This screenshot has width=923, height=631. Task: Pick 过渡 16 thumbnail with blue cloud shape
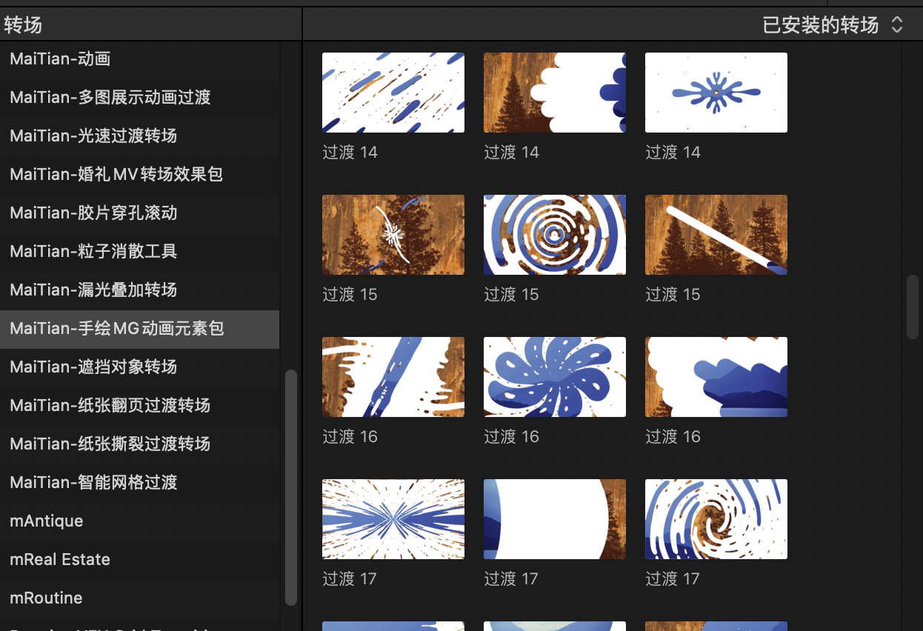coord(716,377)
